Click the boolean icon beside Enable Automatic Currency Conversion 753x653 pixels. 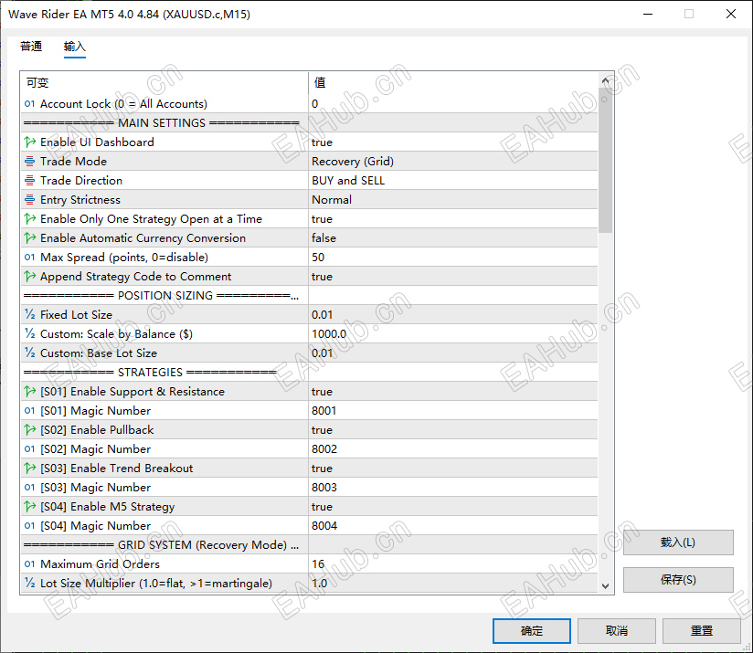(x=30, y=238)
